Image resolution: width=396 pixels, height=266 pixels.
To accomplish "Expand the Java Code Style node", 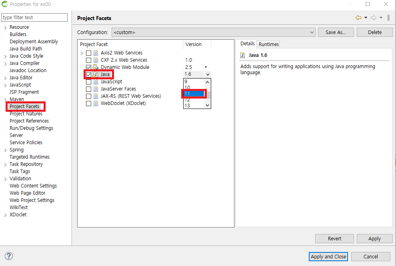I will coord(5,56).
